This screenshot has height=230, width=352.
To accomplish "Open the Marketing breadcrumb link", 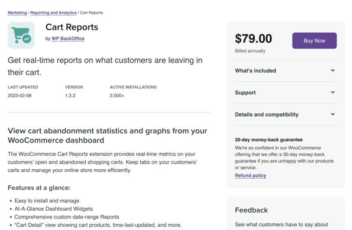I will (17, 13).
